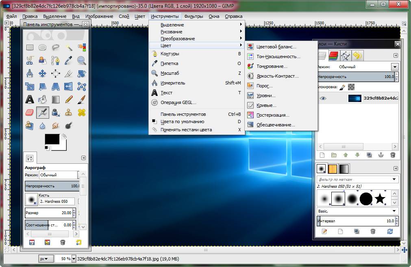The width and height of the screenshot is (411, 267).
Task: Select the Select by Color tool
Action: pos(82,48)
